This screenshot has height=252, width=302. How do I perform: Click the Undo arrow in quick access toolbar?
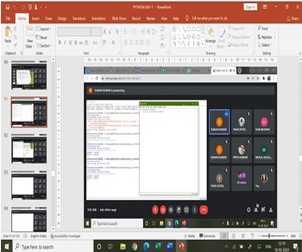click(15, 8)
